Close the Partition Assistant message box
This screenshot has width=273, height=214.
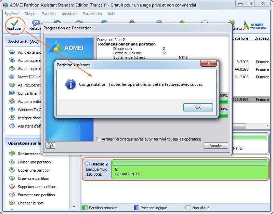209,63
